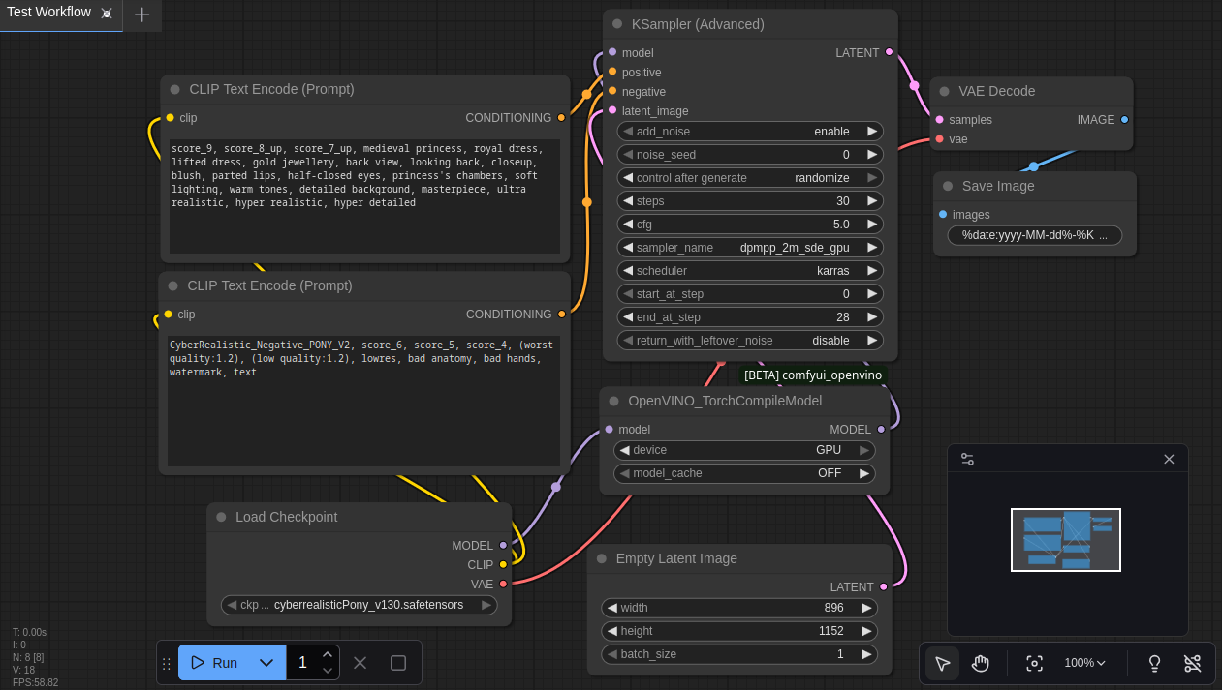The image size is (1222, 690).
Task: Click the batch count number field
Action: pos(303,663)
